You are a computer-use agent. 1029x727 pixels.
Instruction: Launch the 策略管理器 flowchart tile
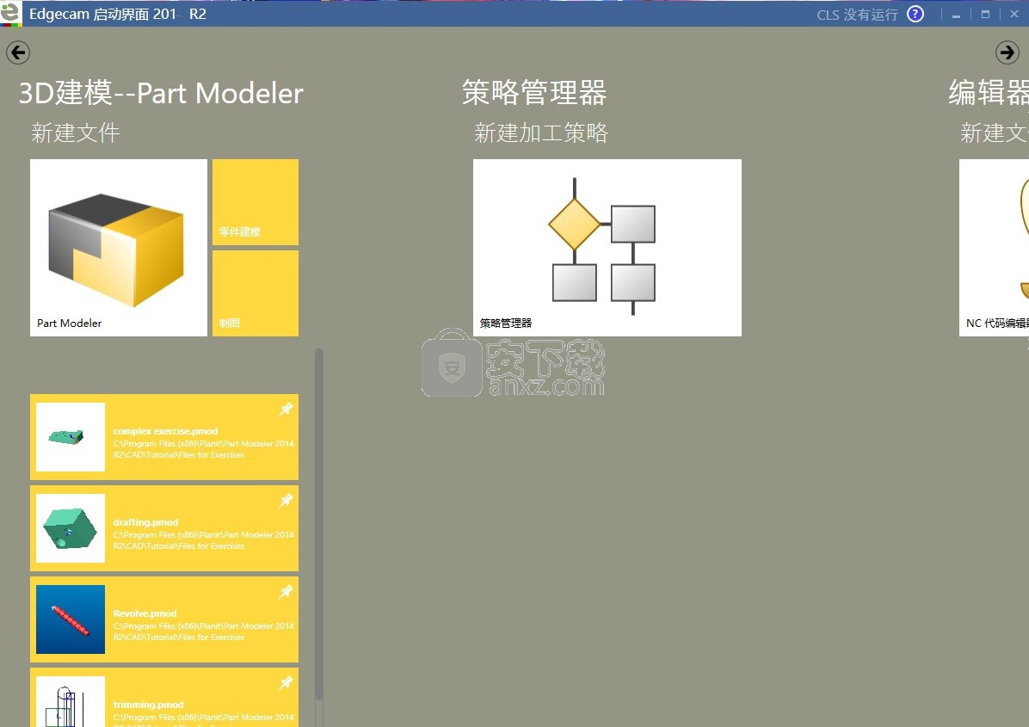(x=607, y=248)
